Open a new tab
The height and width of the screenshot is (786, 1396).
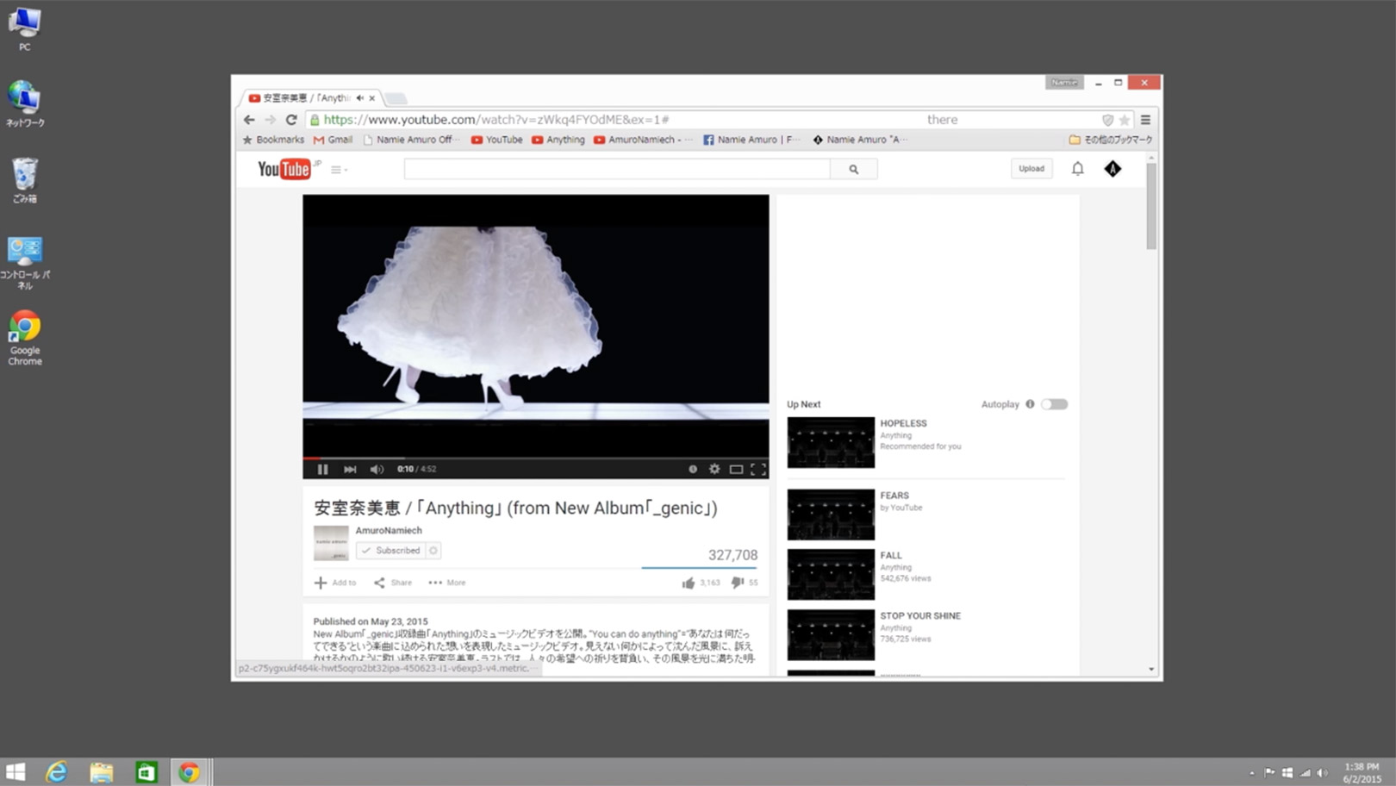click(396, 98)
